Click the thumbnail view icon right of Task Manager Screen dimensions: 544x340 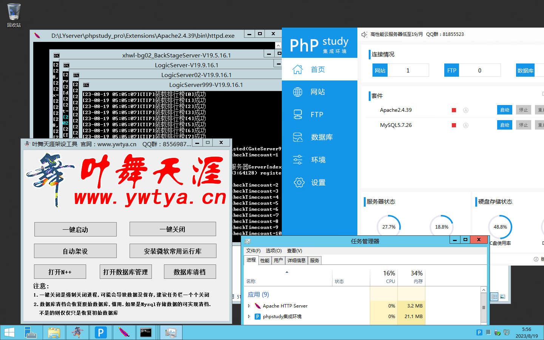pyautogui.click(x=502, y=297)
